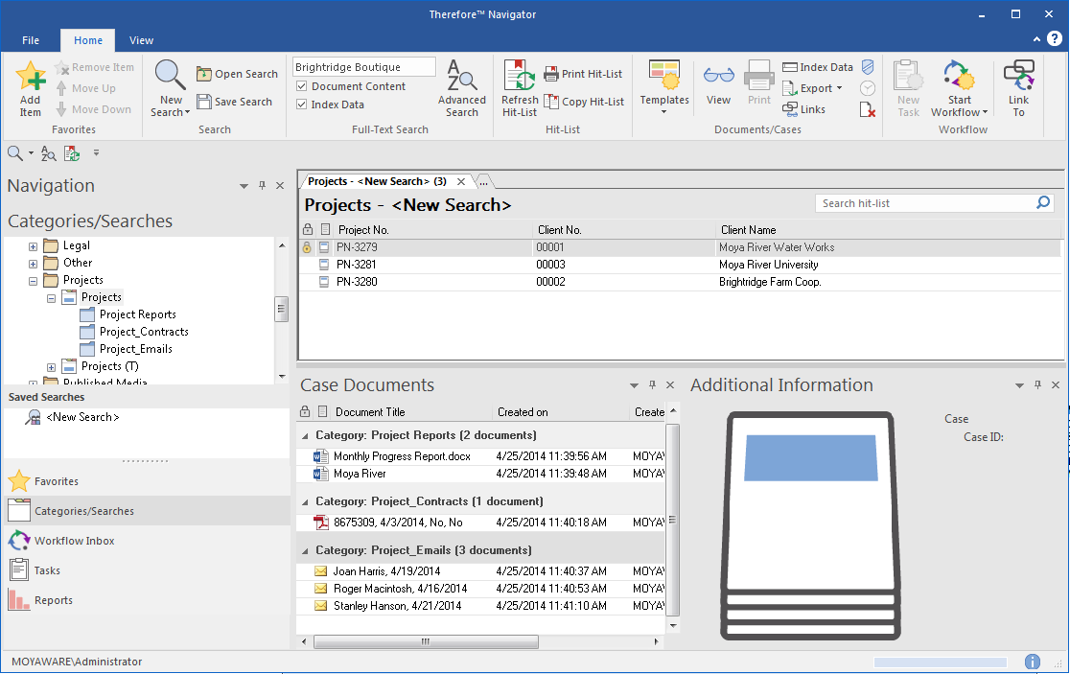1070x674 pixels.
Task: Open the Workflow Inbox pane
Action: pos(74,541)
